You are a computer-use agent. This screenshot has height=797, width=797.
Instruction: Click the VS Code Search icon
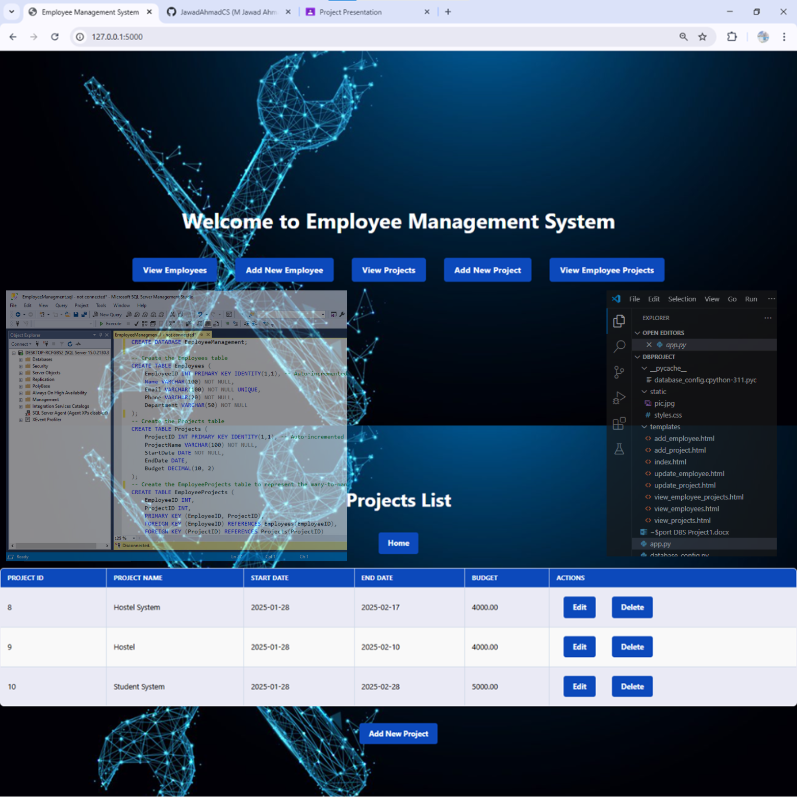coord(619,347)
